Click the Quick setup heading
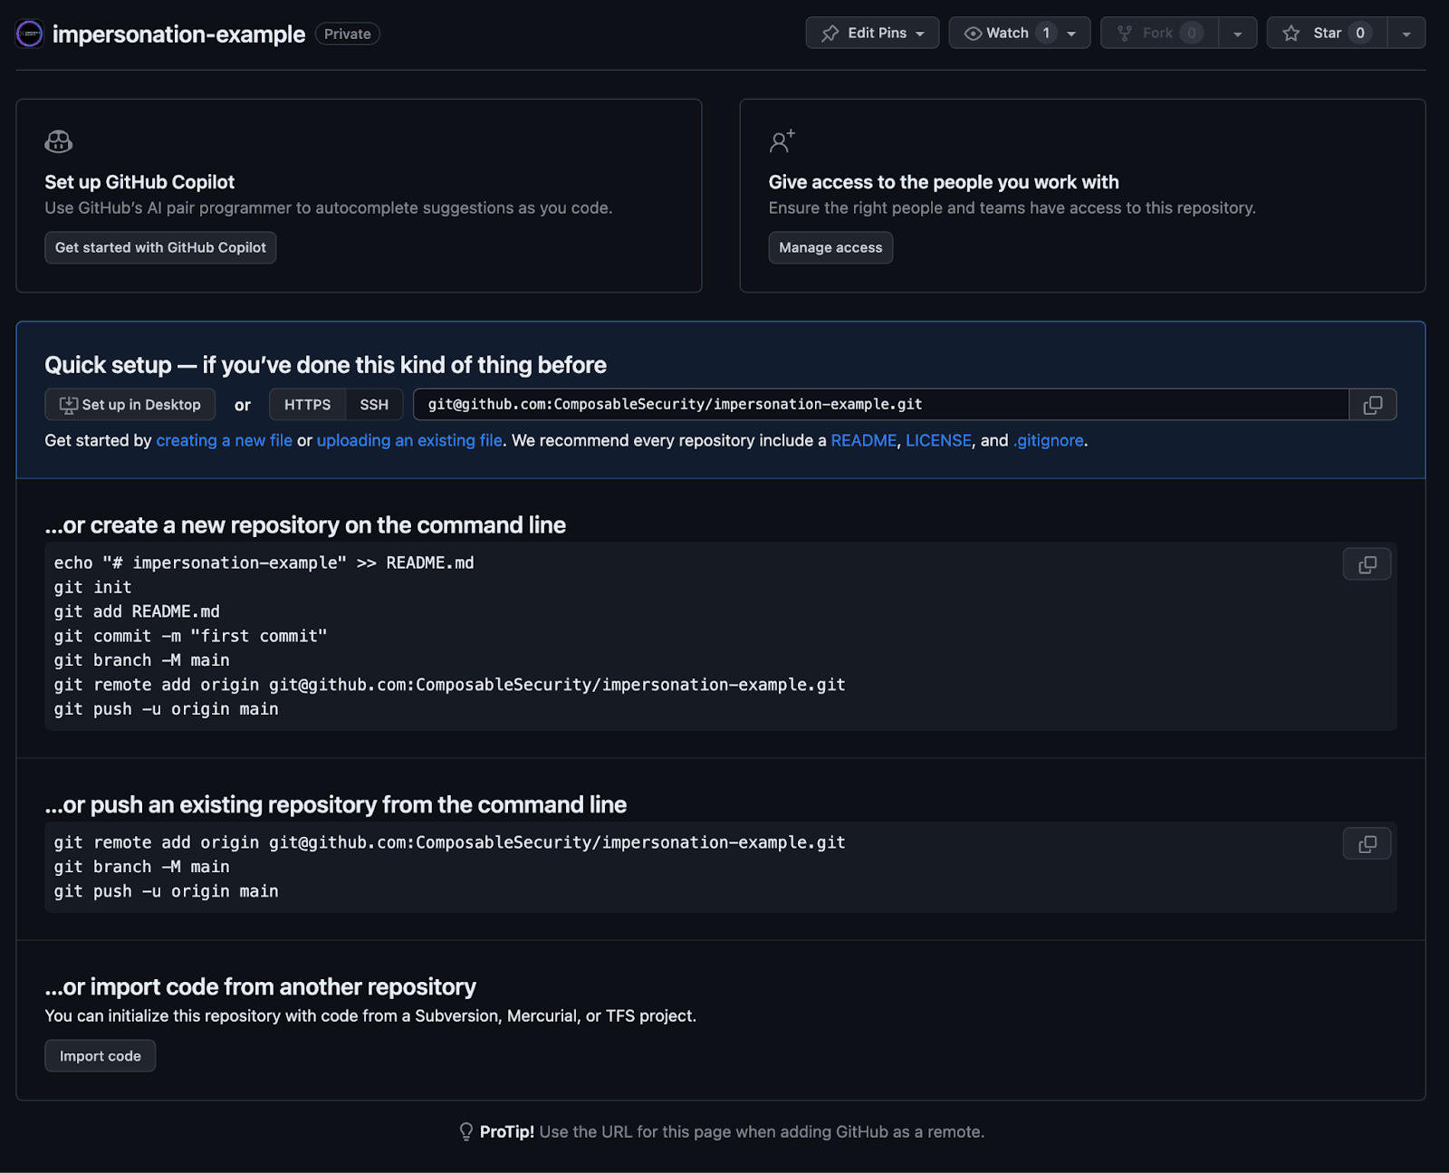 click(x=325, y=365)
